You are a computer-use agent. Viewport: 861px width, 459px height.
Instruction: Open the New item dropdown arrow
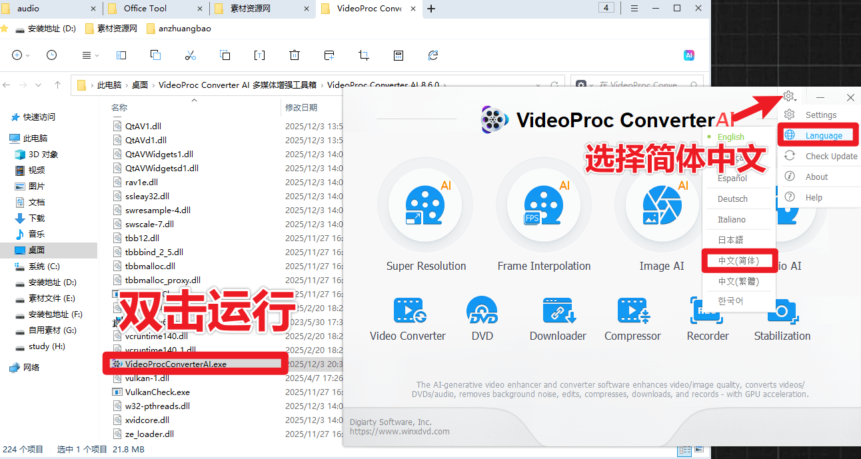point(27,55)
